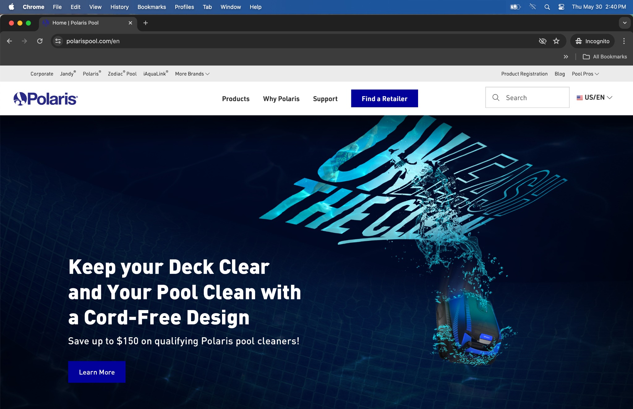
Task: Show hidden bookmarks with double chevron
Action: [x=566, y=57]
